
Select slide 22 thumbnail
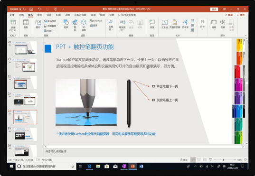[25, 83]
